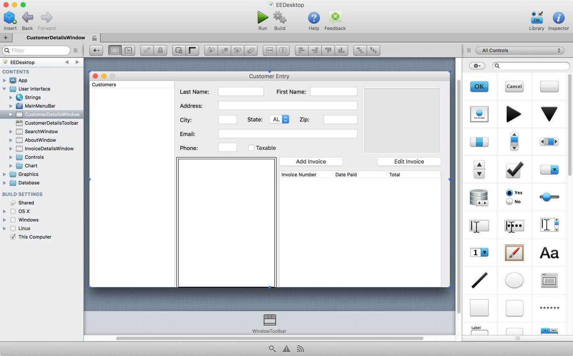Screen dimensions: 573x356
Task: Open the Inspector panel
Action: pyautogui.click(x=558, y=18)
